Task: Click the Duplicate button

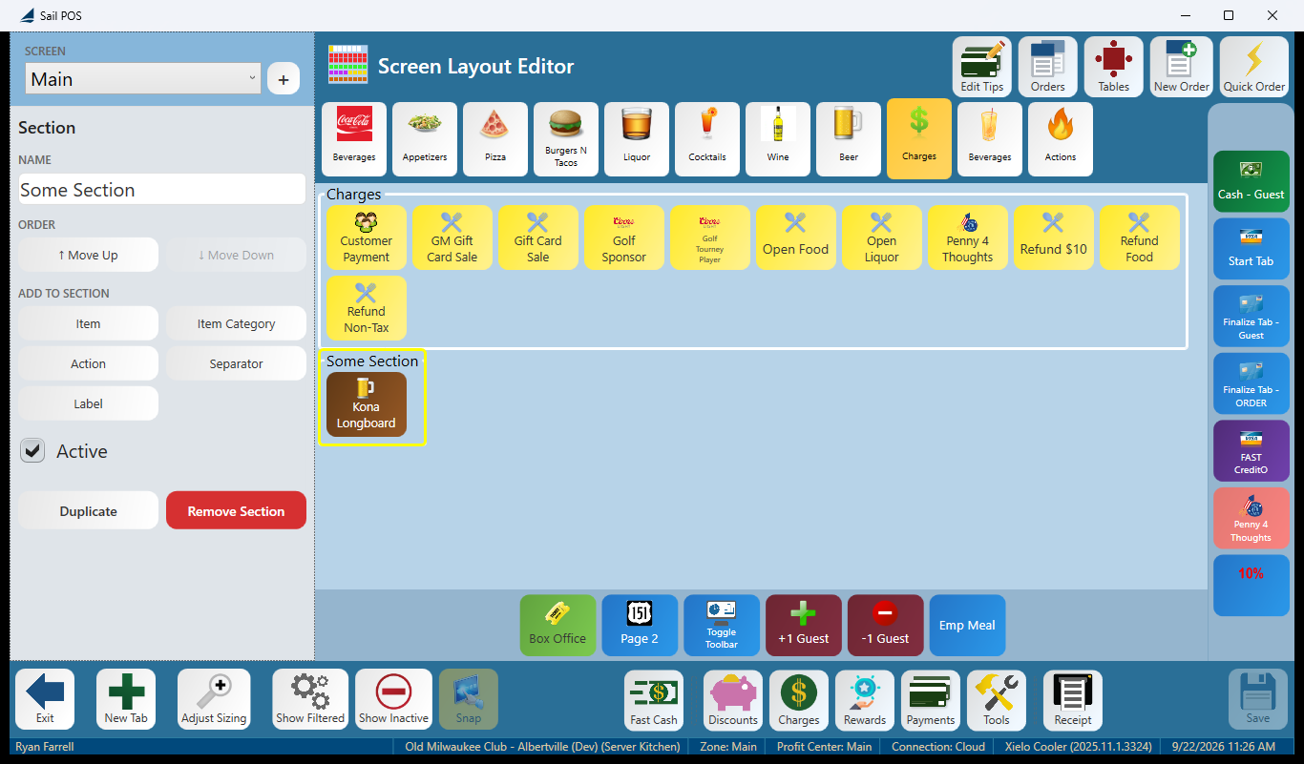Action: pyautogui.click(x=88, y=510)
